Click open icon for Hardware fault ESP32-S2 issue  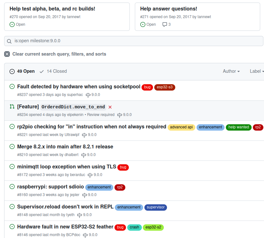(12, 227)
